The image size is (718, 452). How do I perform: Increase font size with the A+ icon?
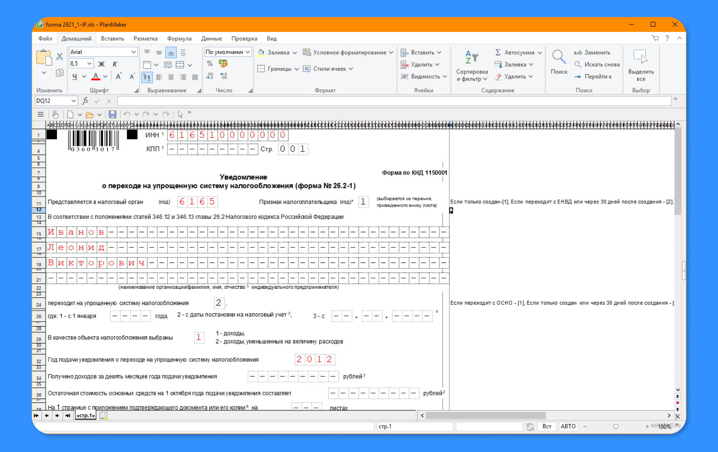[x=118, y=76]
